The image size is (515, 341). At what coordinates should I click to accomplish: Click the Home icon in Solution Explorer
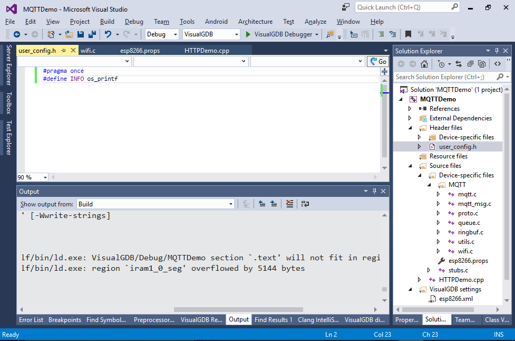424,64
